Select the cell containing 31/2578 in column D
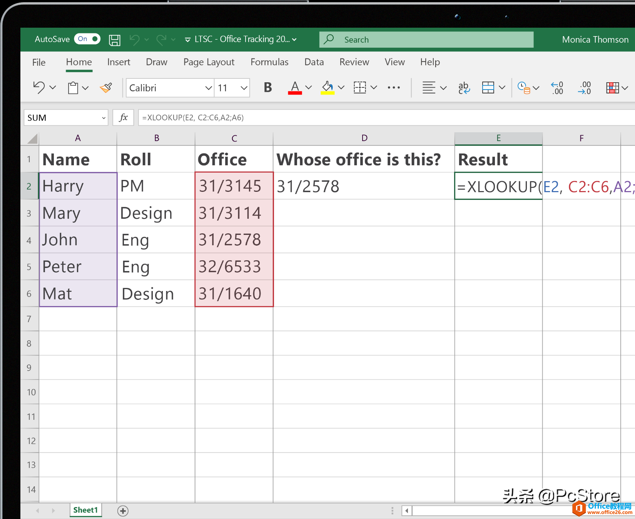The width and height of the screenshot is (635, 519). point(364,186)
